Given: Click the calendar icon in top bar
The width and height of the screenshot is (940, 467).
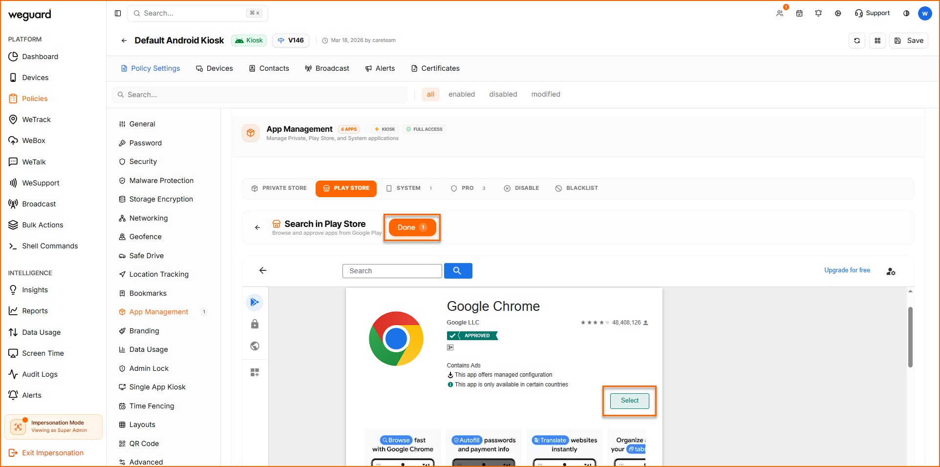Looking at the screenshot, I should tap(799, 13).
